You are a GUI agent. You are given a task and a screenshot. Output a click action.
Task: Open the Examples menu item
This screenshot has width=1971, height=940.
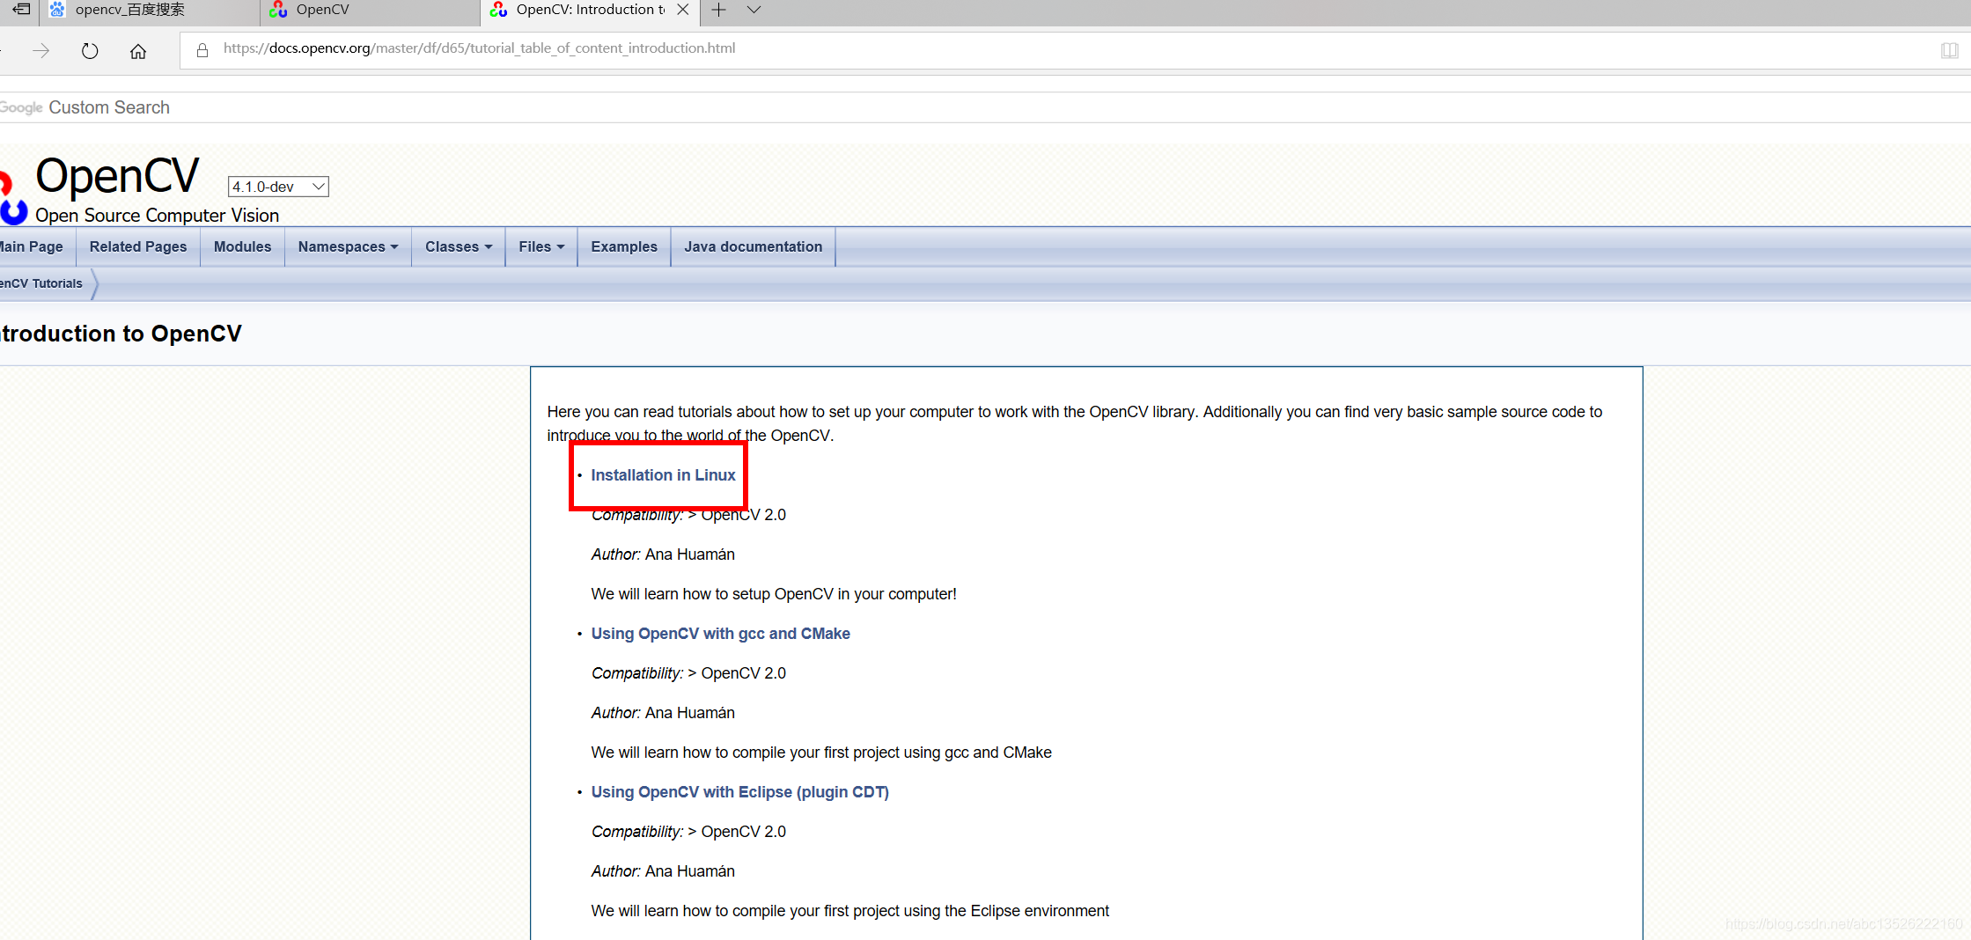[x=624, y=246]
